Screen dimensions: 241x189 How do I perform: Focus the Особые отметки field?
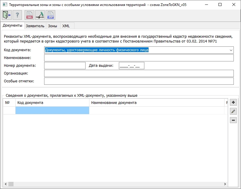(x=139, y=81)
